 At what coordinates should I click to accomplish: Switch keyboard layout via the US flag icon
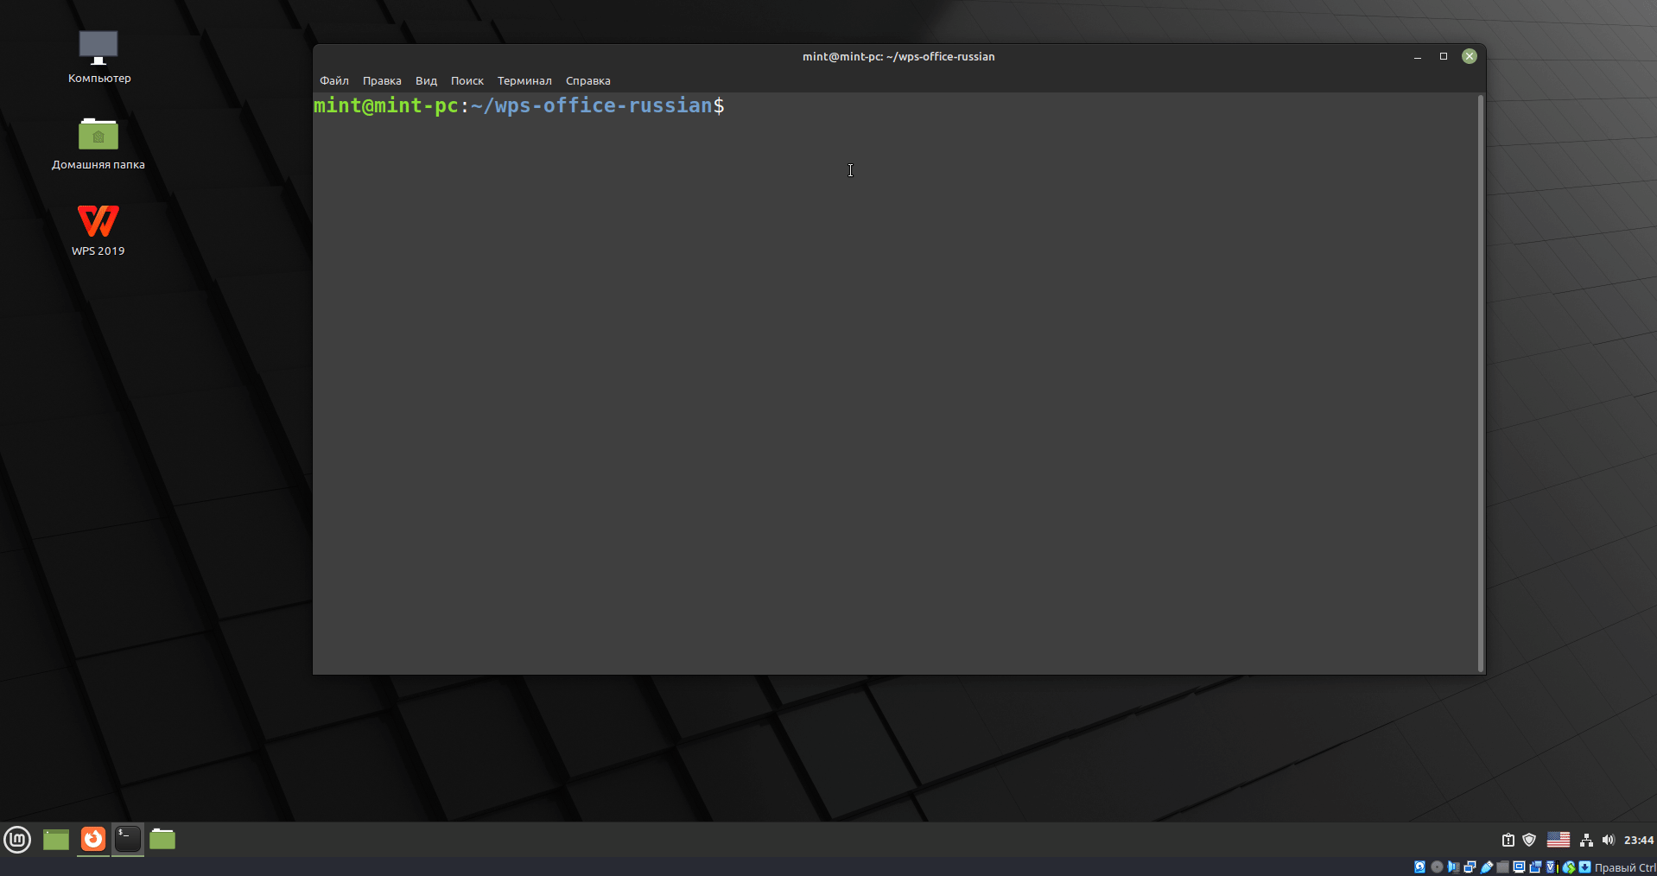coord(1559,839)
